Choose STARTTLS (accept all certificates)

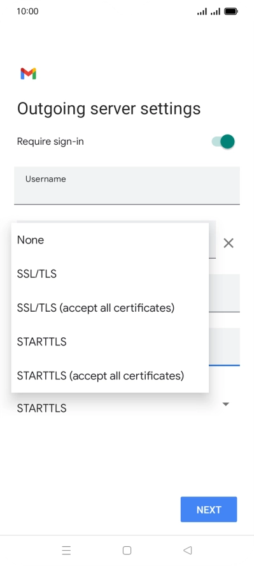[x=110, y=376]
